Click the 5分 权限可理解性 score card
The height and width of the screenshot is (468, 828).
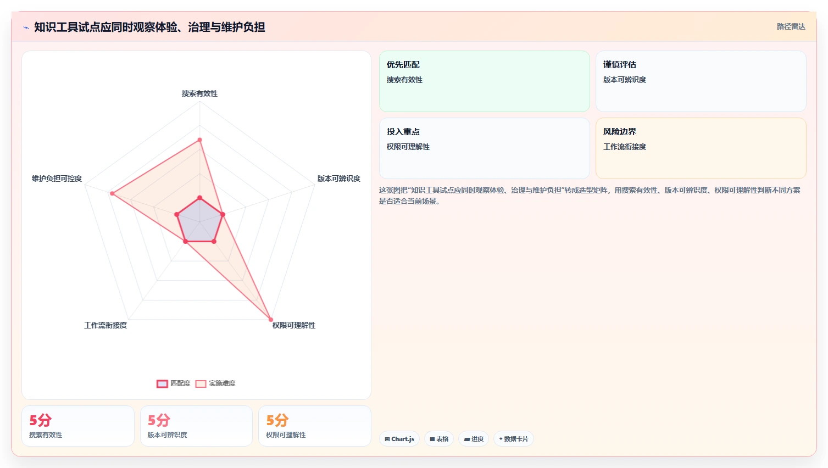pyautogui.click(x=315, y=426)
